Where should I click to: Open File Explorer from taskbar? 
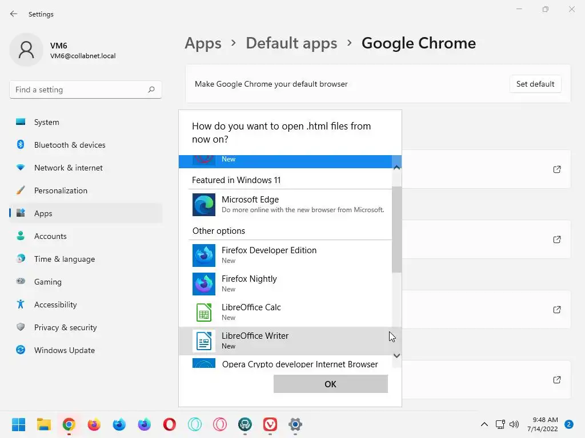43,424
